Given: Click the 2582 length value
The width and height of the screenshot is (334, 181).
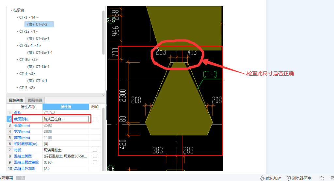Looking at the screenshot, I should click(x=48, y=125).
